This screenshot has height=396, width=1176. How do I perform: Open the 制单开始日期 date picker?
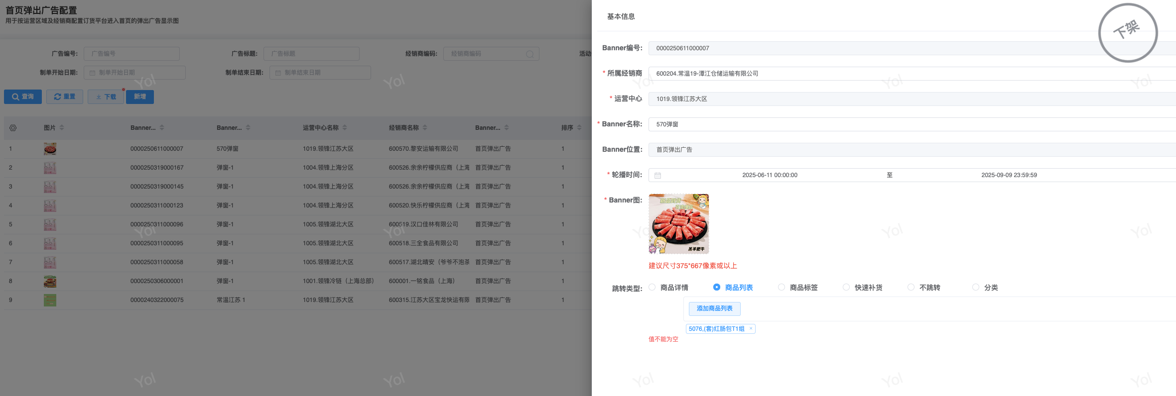[134, 73]
